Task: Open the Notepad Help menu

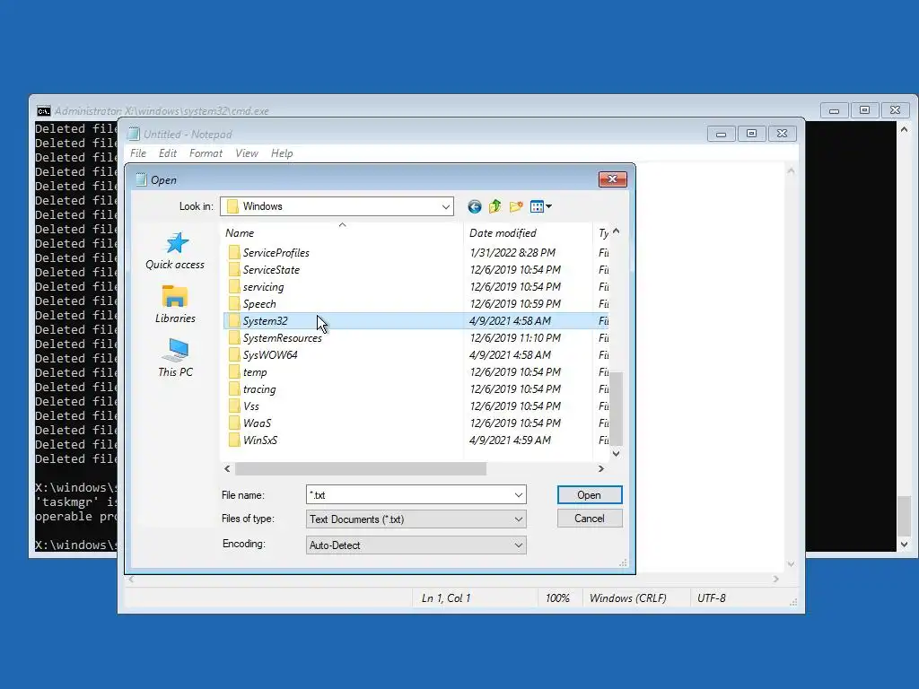Action: point(282,153)
